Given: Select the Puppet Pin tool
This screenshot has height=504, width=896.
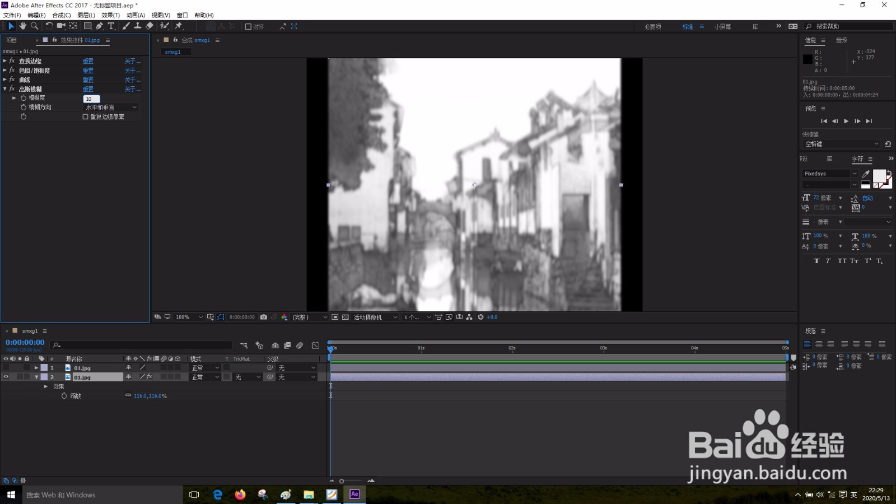Looking at the screenshot, I should tap(179, 26).
